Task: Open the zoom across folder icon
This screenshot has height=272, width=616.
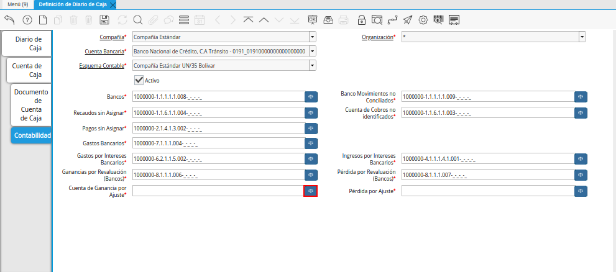Action: point(377,20)
